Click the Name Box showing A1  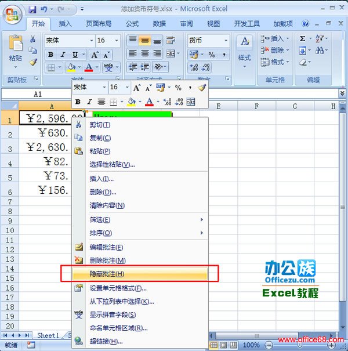pyautogui.click(x=38, y=94)
